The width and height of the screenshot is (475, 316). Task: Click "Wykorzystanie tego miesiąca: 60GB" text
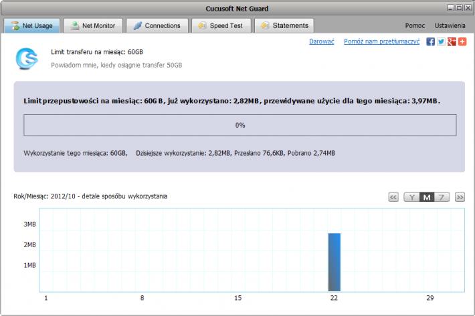click(x=75, y=153)
